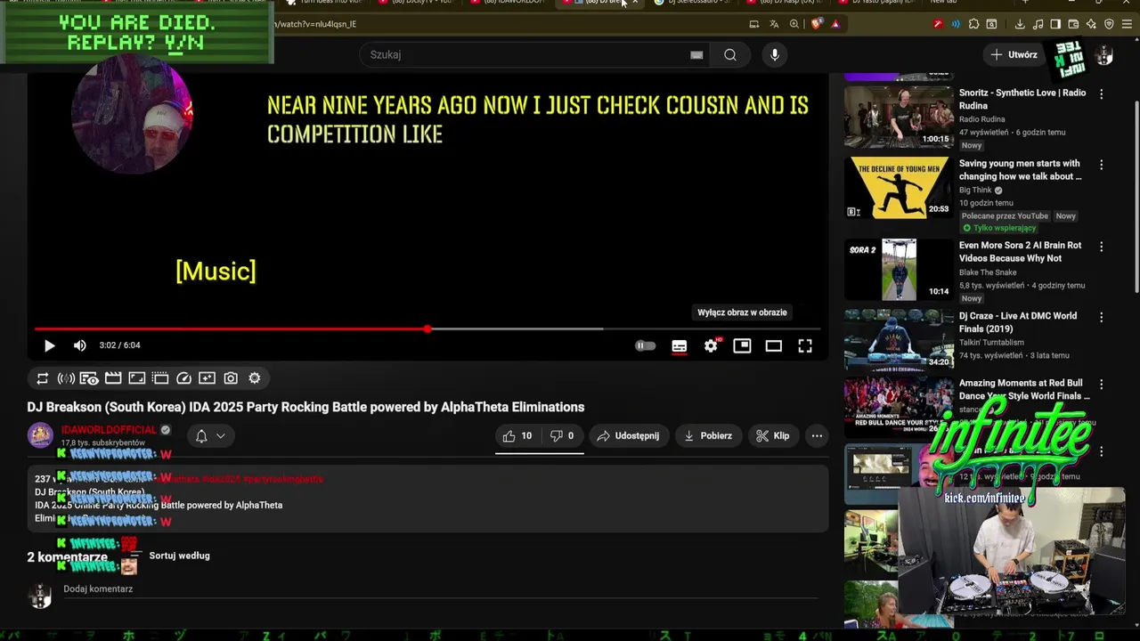1140x641 pixels.
Task: Open the playback speed gauge icon
Action: (x=183, y=378)
